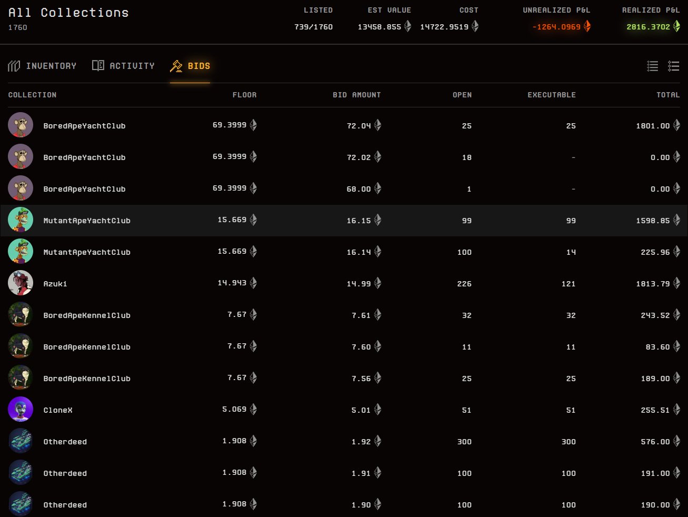Click the green ETH icon by realized P&L
Viewport: 688px width, 517px height.
tap(676, 26)
